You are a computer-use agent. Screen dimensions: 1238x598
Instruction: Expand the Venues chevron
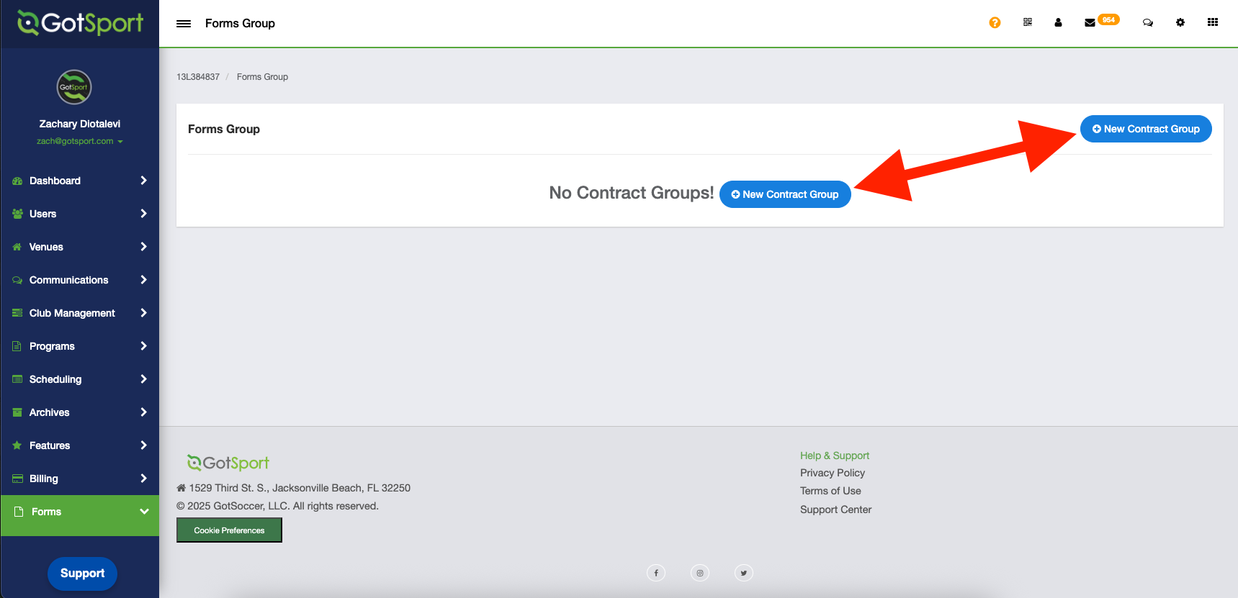[143, 247]
